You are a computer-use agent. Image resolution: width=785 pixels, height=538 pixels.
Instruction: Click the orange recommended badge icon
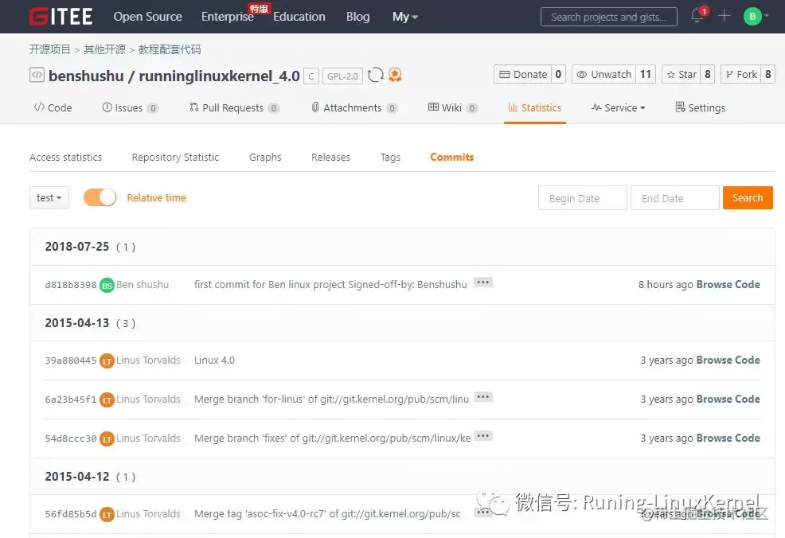click(395, 75)
